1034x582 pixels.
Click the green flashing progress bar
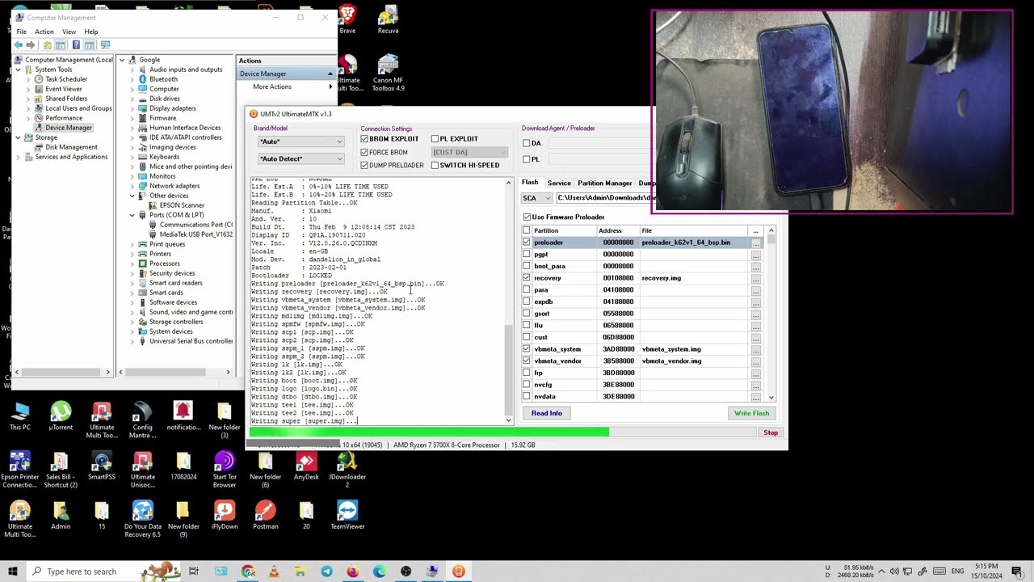(429, 432)
